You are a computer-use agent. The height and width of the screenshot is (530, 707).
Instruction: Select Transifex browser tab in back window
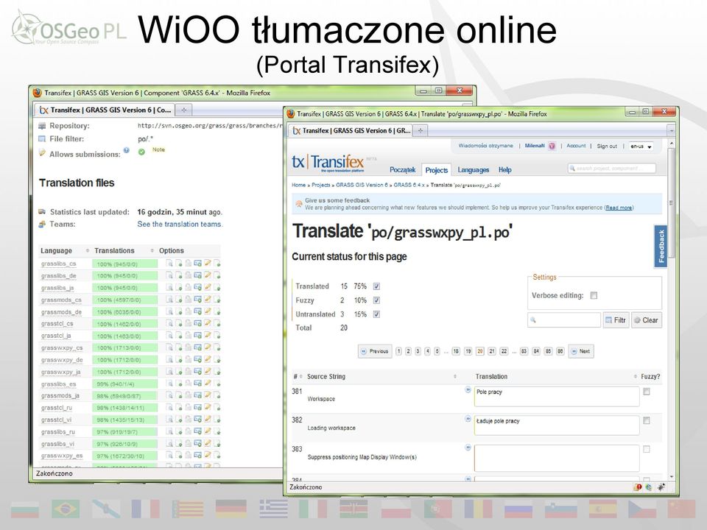point(105,110)
